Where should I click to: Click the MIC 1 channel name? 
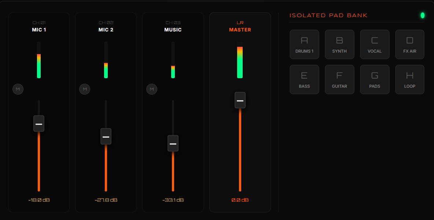[x=39, y=30]
